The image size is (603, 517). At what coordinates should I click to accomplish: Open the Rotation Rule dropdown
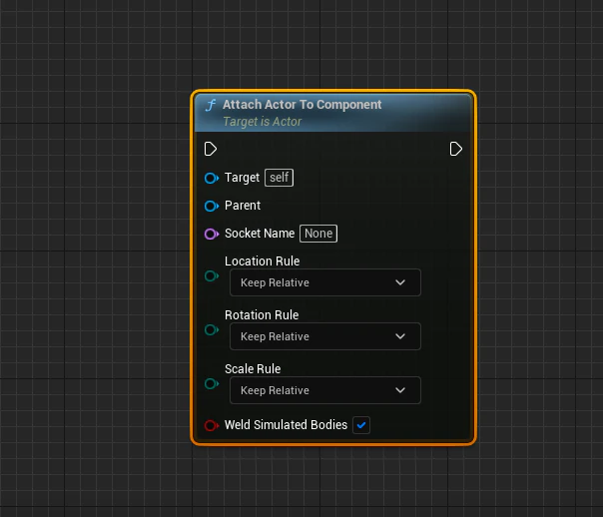pos(324,336)
